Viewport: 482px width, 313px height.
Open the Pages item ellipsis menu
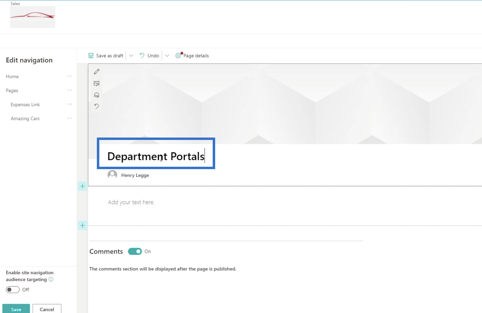click(x=70, y=90)
